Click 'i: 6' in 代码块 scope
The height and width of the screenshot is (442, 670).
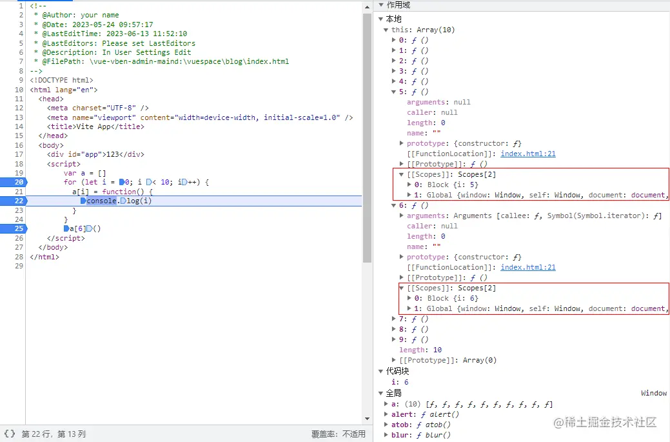pos(400,382)
